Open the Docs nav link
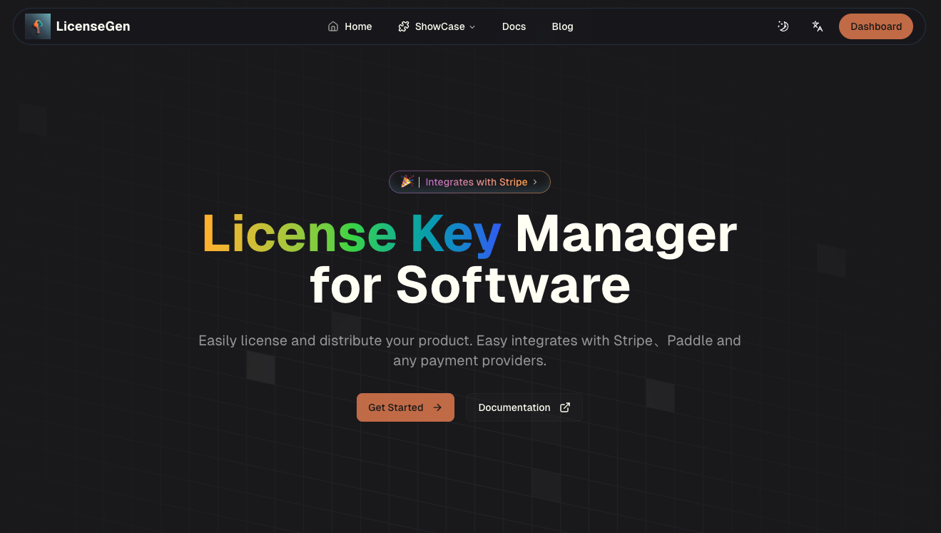The image size is (941, 533). (514, 26)
